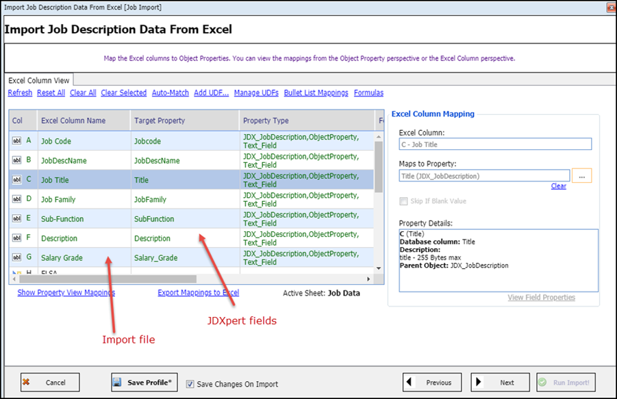Viewport: 617px width, 399px height.
Task: Click the left arrow icon on the Previous button
Action: 409,382
